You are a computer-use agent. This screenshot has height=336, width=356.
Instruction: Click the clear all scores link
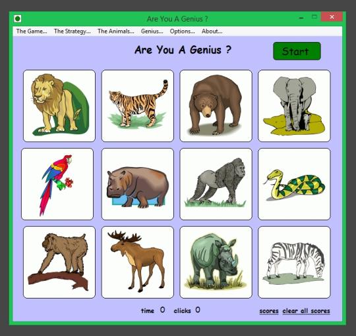click(307, 311)
